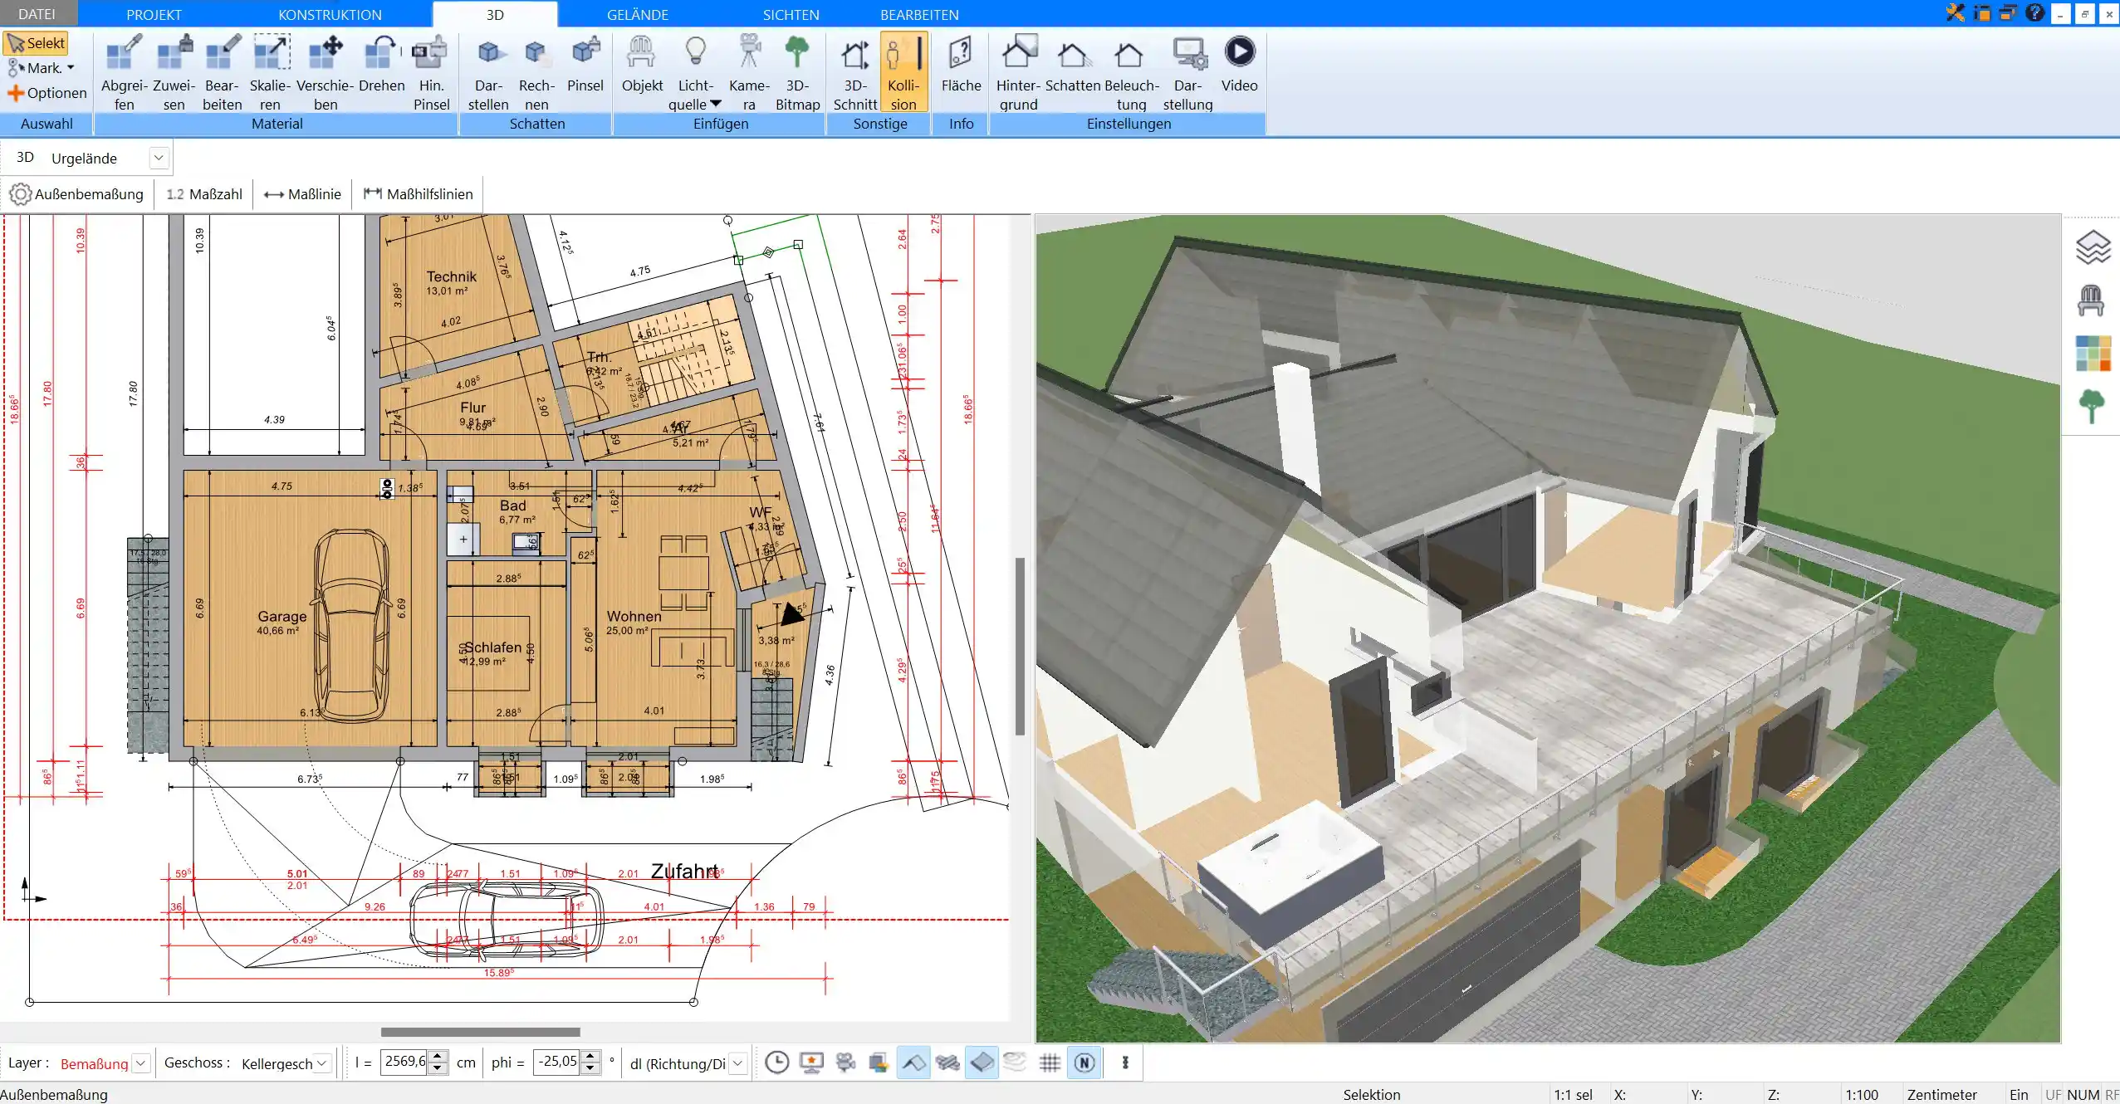Toggle the beams display button

tap(947, 1062)
